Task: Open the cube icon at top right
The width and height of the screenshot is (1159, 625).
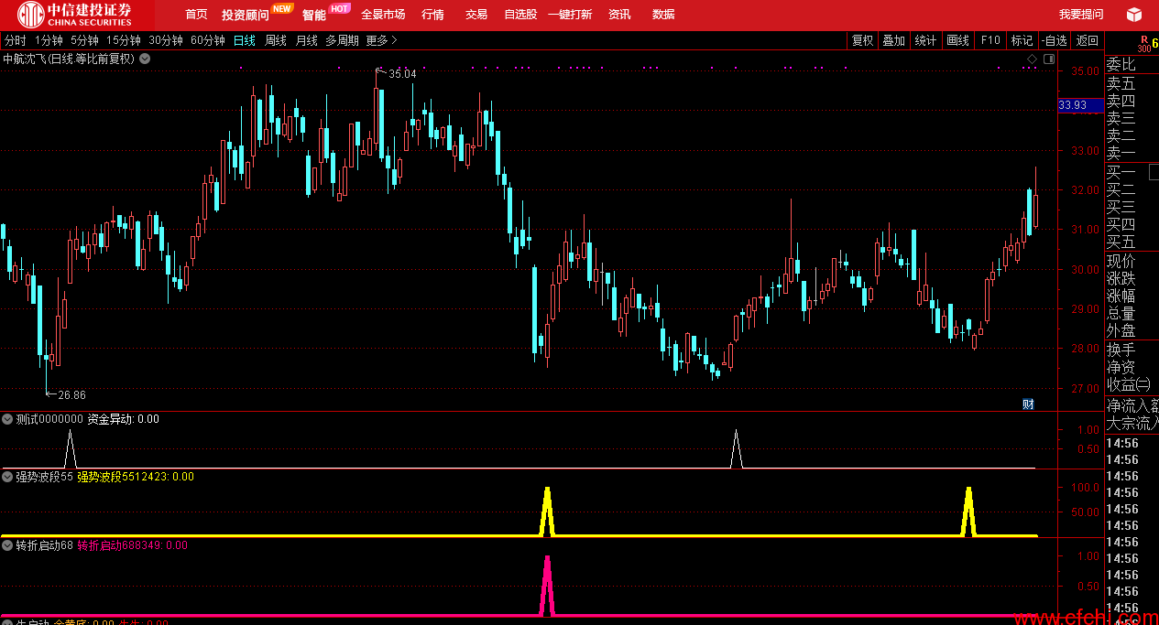Action: coord(1134,15)
